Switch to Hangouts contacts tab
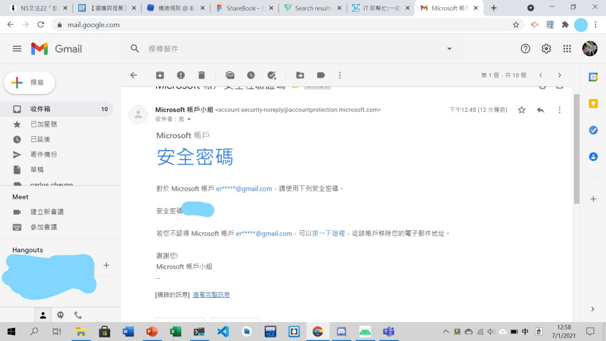Screen dimensions: 606x341 (x=43, y=316)
